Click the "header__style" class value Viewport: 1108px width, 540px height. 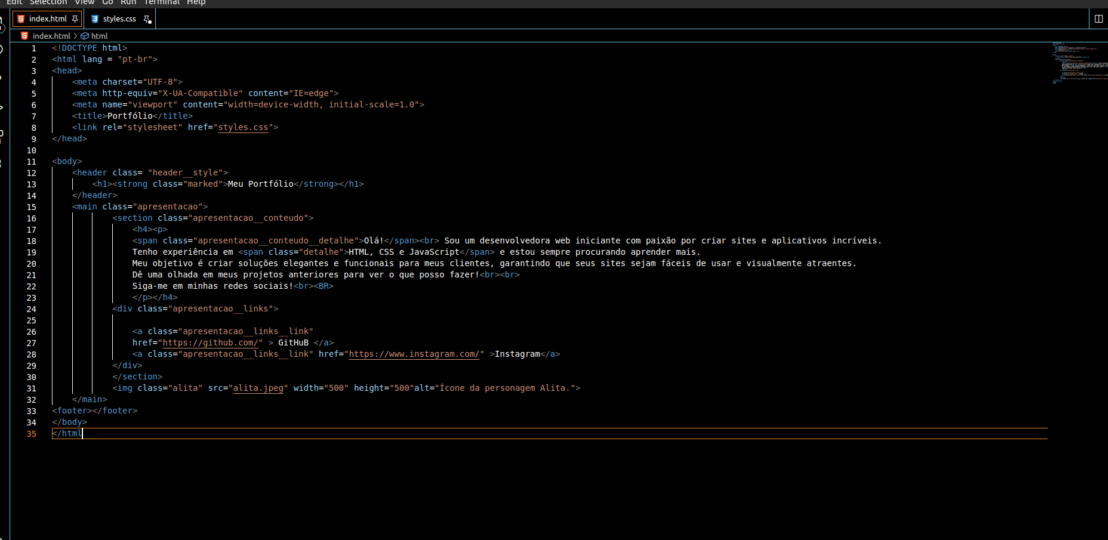(x=185, y=172)
